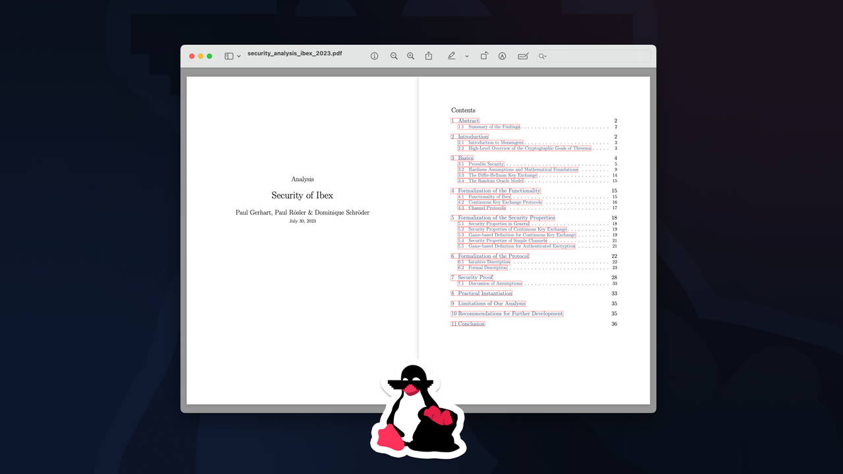Image resolution: width=843 pixels, height=474 pixels.
Task: Click the file title security_analysis_ibex_2023.pdf
Action: [295, 53]
